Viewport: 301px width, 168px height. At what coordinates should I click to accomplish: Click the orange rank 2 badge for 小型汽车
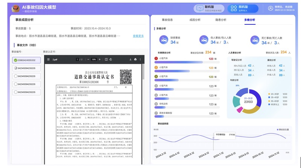(x=156, y=67)
